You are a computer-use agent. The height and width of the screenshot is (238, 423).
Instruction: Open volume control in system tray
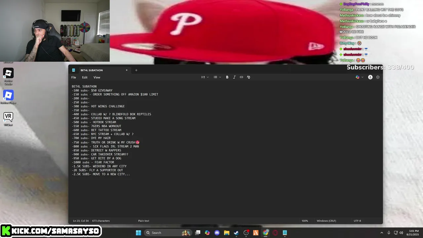401,233
